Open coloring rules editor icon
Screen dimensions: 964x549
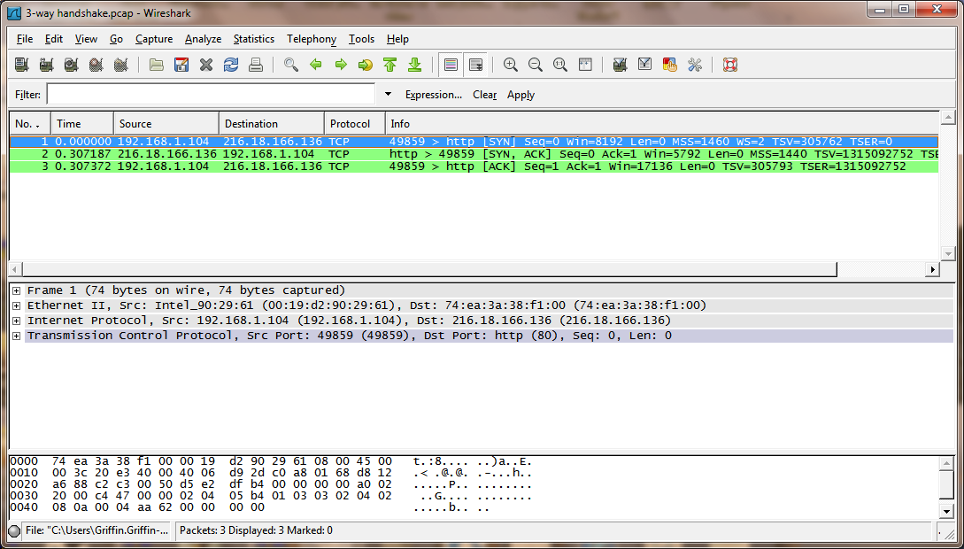(x=669, y=65)
